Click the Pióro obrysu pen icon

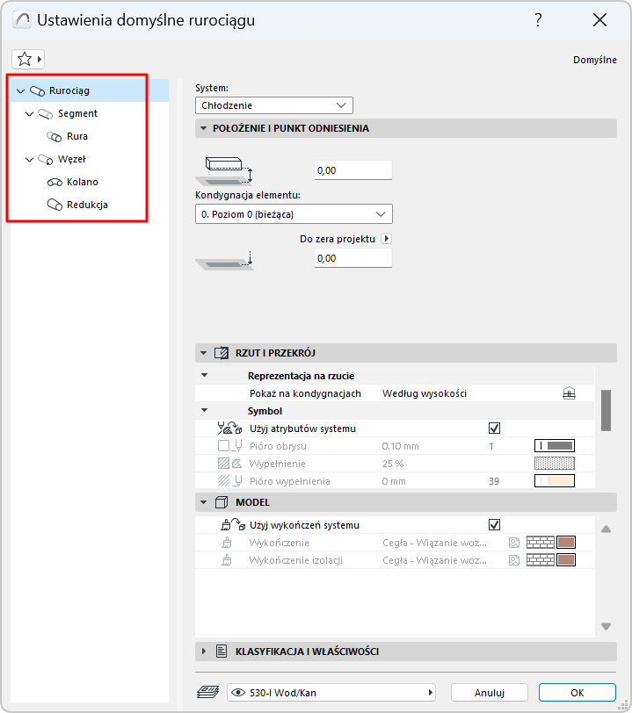pos(237,446)
